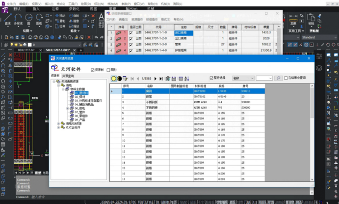Select the 09_产品 tree item
Viewport: 339px width, 204px height.
click(80, 119)
